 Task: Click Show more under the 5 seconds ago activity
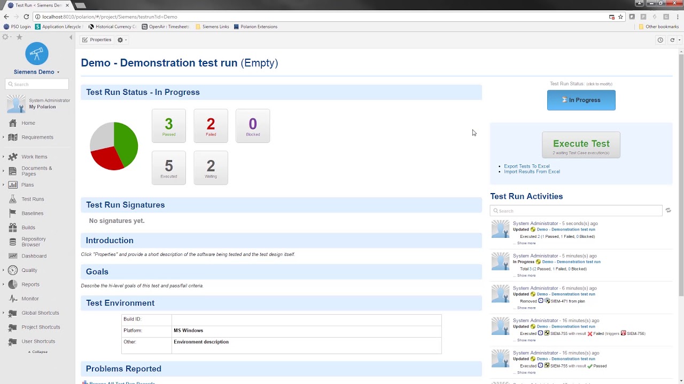tap(526, 243)
